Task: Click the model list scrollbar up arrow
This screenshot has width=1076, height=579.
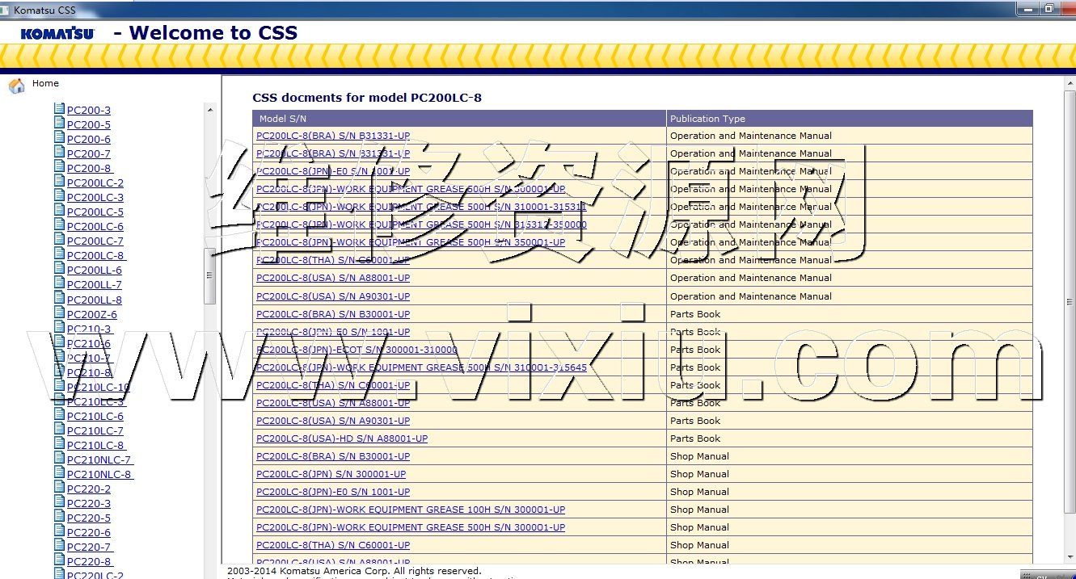Action: coord(209,110)
